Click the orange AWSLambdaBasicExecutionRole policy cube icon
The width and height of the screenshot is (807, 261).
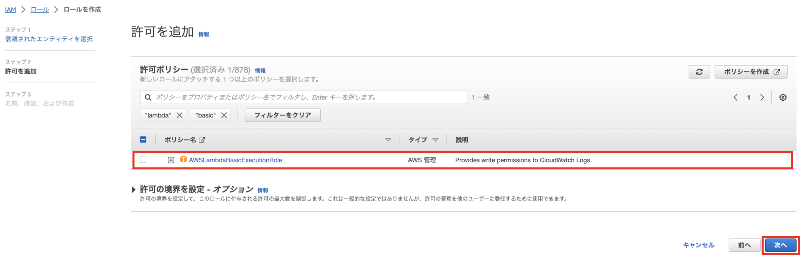(183, 159)
